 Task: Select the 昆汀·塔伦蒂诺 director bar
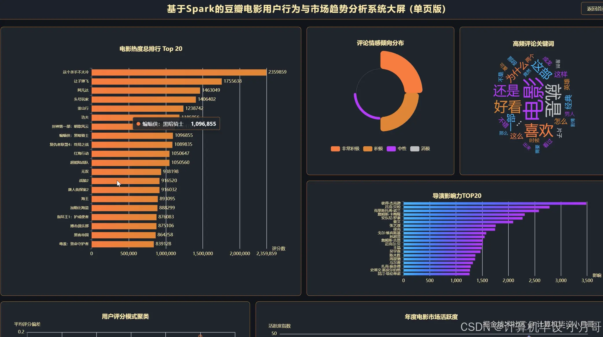(x=436, y=274)
